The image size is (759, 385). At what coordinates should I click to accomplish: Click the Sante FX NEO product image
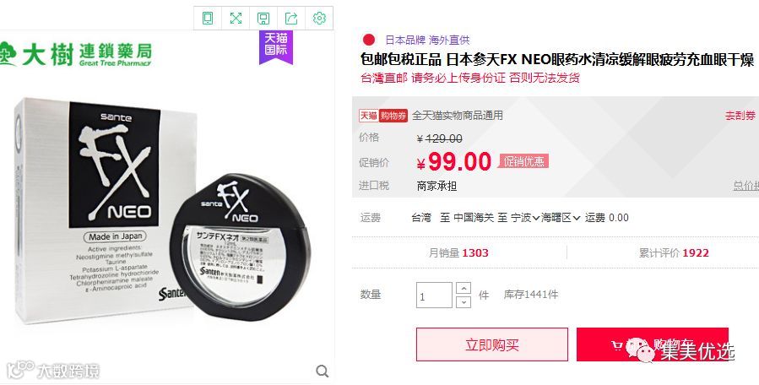[x=162, y=209]
